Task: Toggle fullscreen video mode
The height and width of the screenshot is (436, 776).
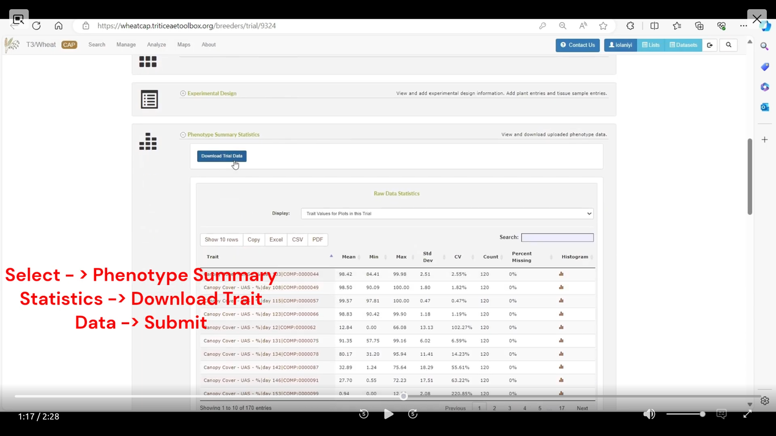Action: point(747,414)
